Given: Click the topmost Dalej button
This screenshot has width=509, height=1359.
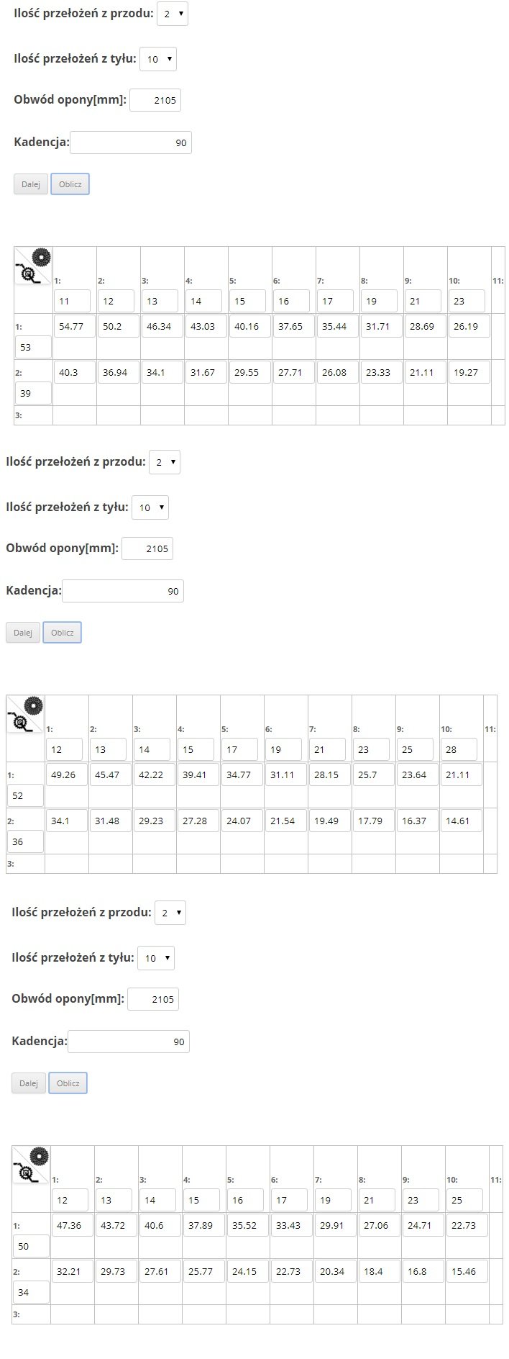Looking at the screenshot, I should pyautogui.click(x=31, y=184).
